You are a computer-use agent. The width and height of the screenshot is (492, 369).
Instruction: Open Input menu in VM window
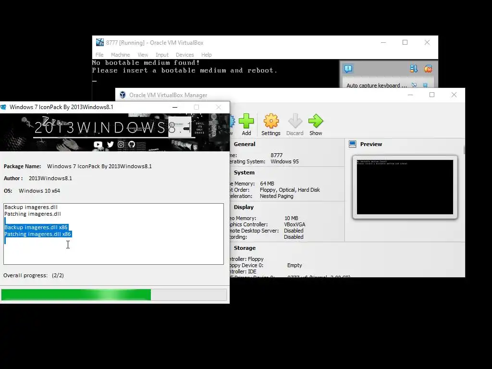point(162,55)
